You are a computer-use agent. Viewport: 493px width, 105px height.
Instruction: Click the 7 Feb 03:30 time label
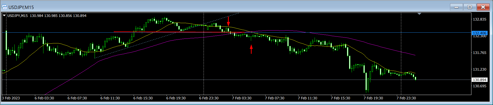[x=242, y=98]
